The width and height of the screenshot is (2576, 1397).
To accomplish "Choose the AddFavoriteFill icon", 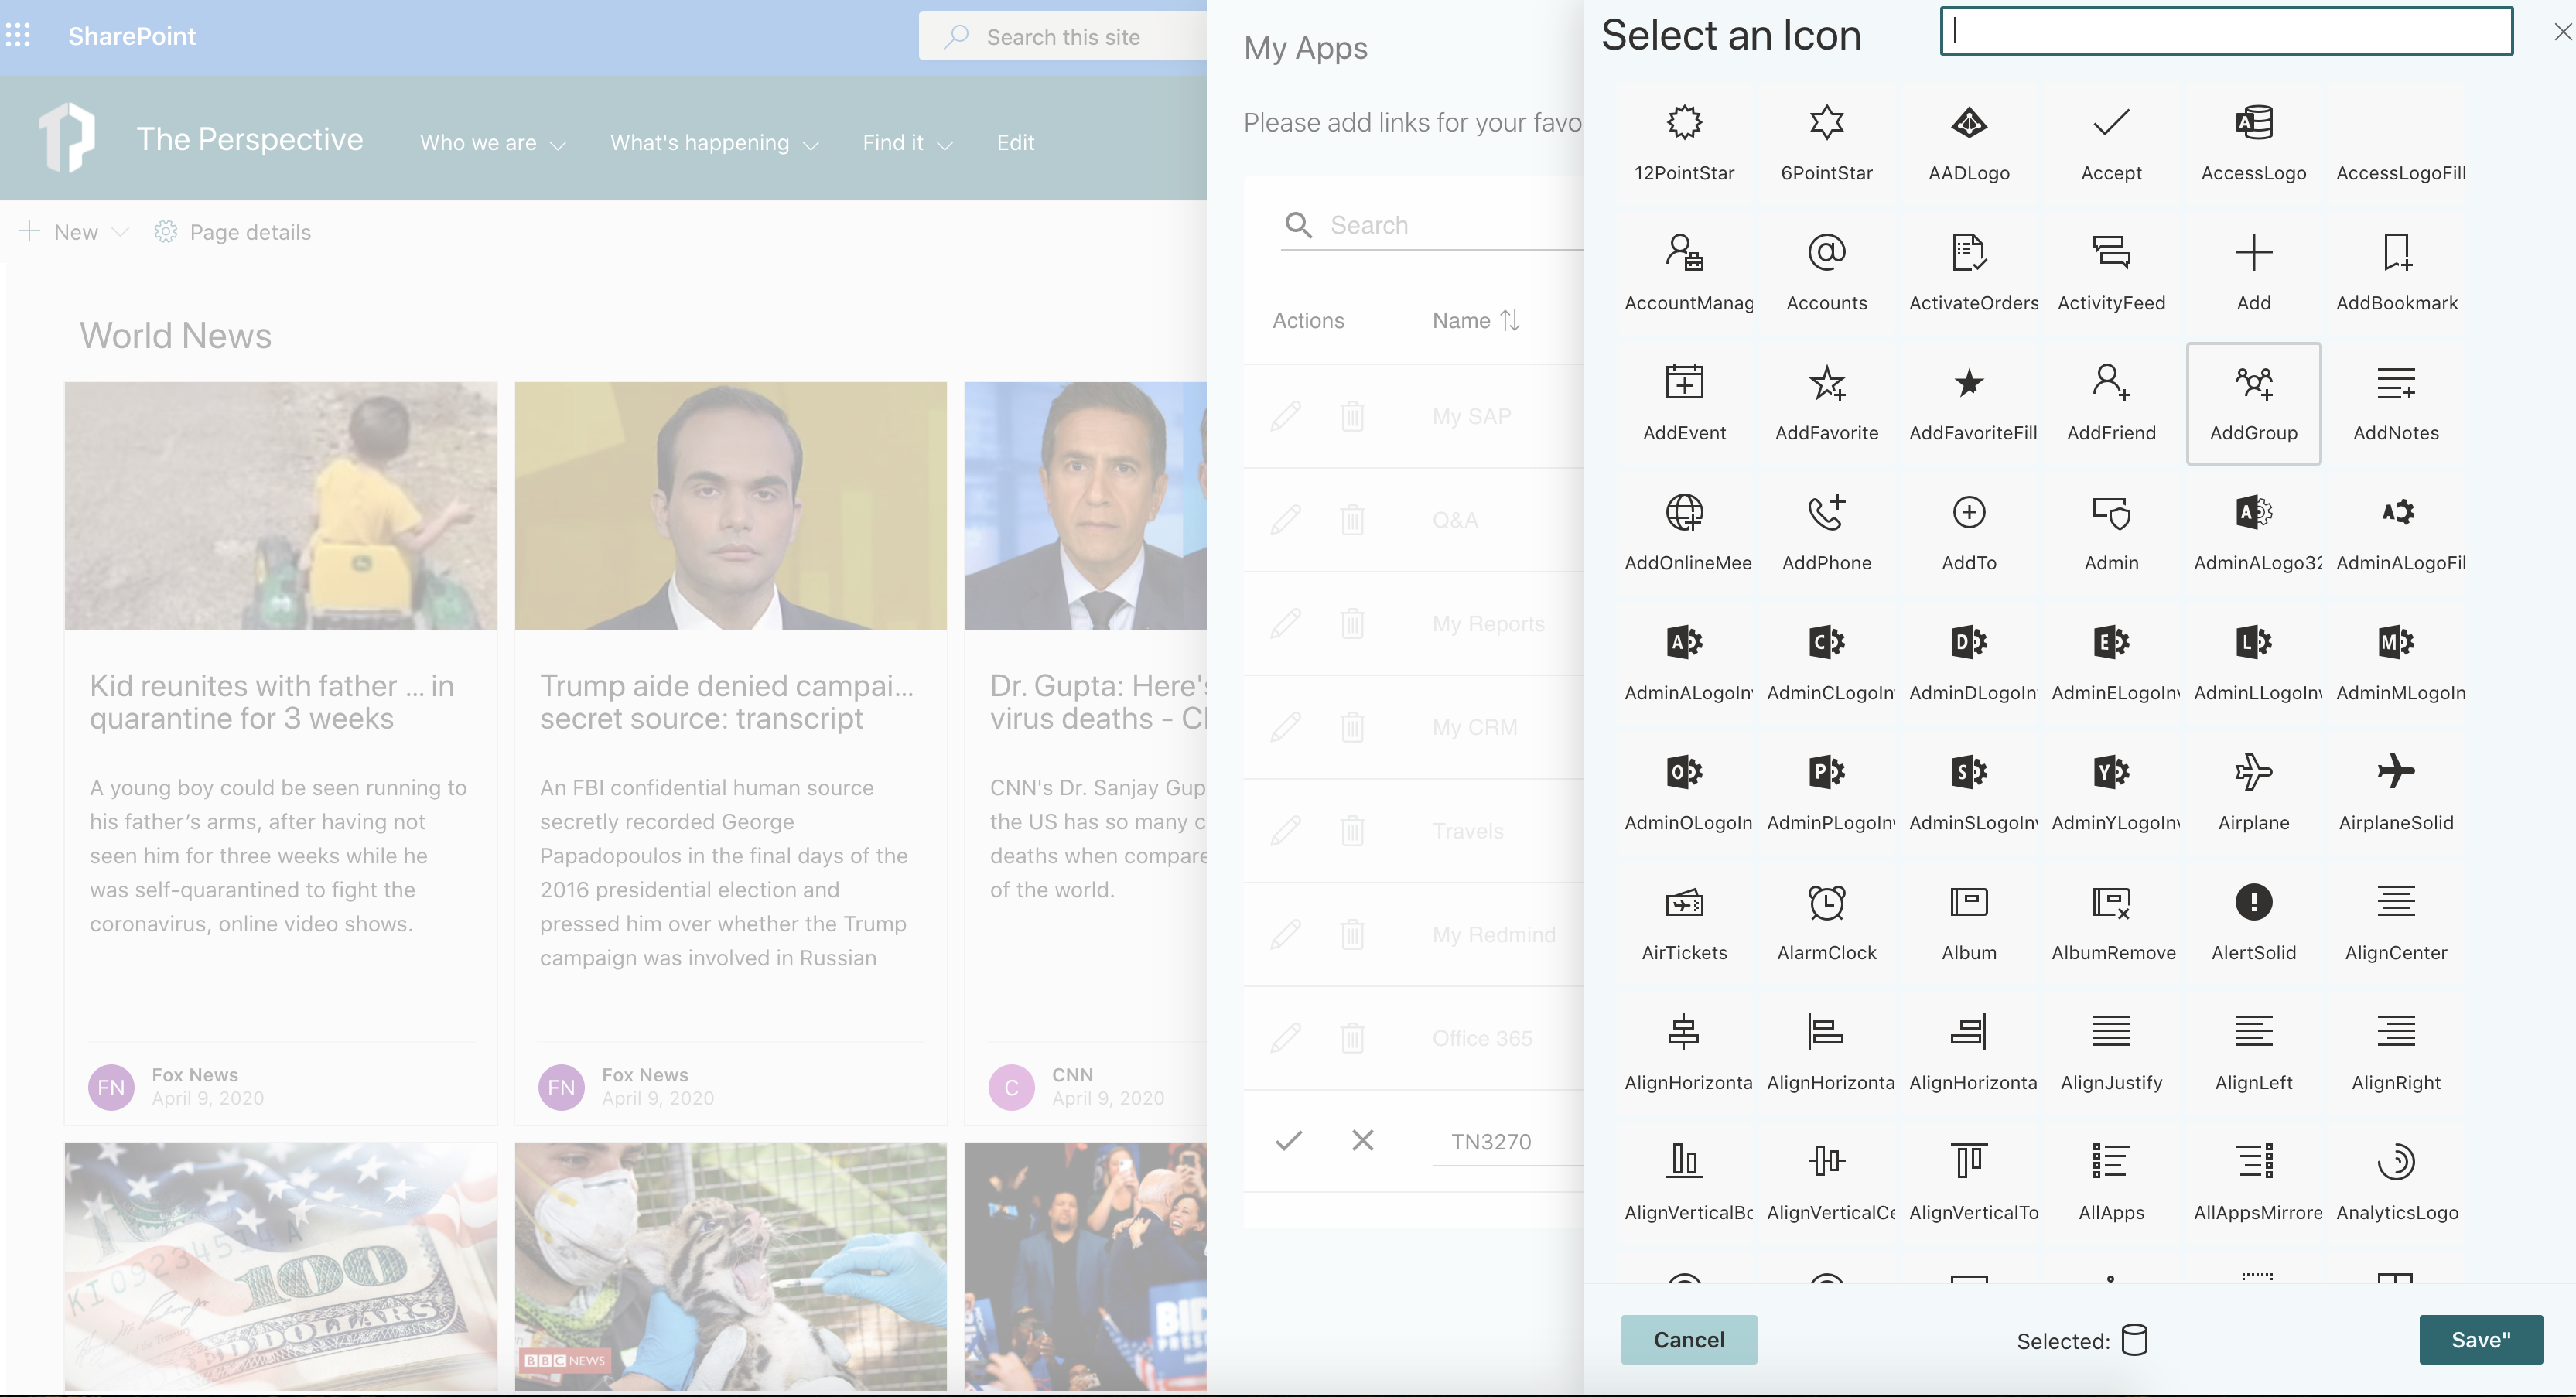I will (x=1969, y=403).
